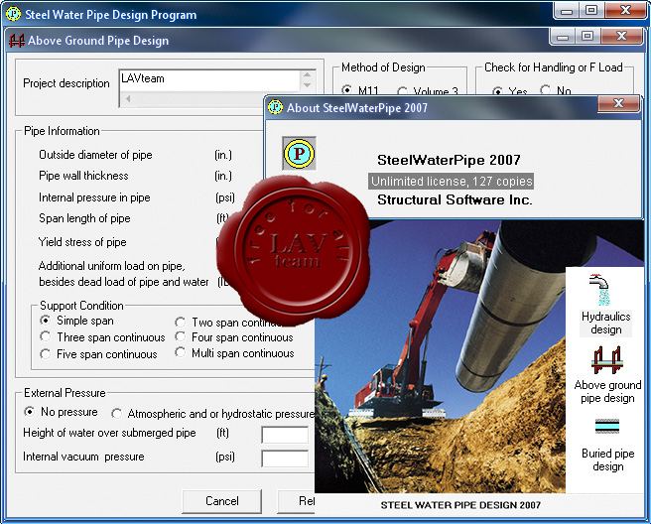Click the left arrow of Project description horizontal scrollbar
The height and width of the screenshot is (524, 651).
(128, 99)
